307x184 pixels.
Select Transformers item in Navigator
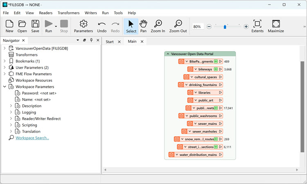point(27,55)
